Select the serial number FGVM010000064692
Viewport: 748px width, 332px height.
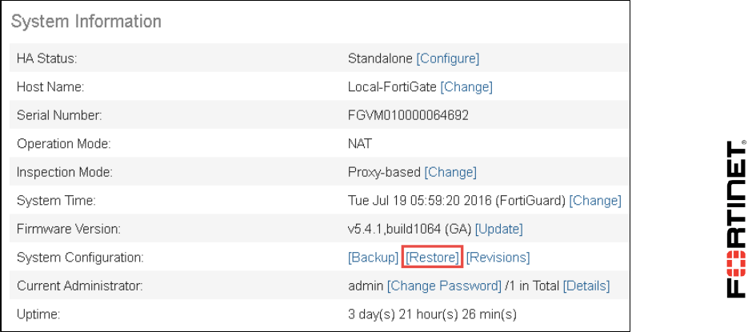(408, 115)
